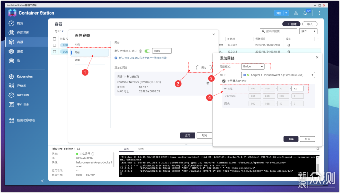This screenshot has height=193, width=340.
Task: Focus the IP last octet field showing 12
Action: pyautogui.click(x=297, y=88)
